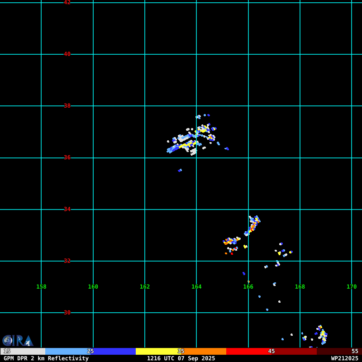The height and width of the screenshot is (362, 362).
Task: Click the CIRA logo
Action: tap(18, 341)
